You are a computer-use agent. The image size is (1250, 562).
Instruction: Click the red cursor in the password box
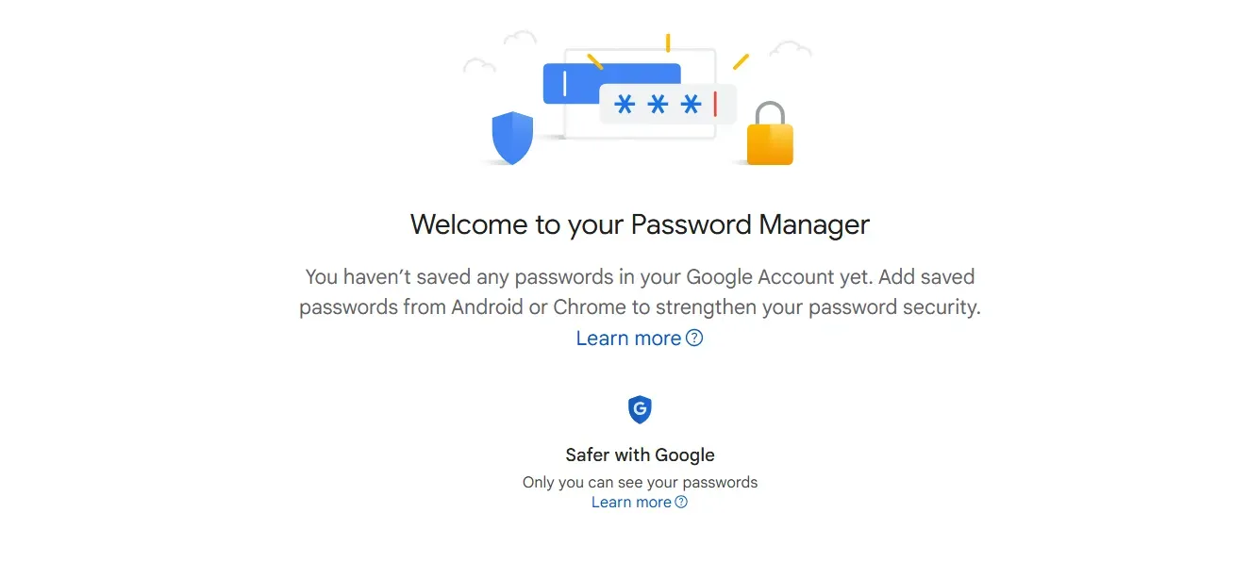[x=715, y=104]
